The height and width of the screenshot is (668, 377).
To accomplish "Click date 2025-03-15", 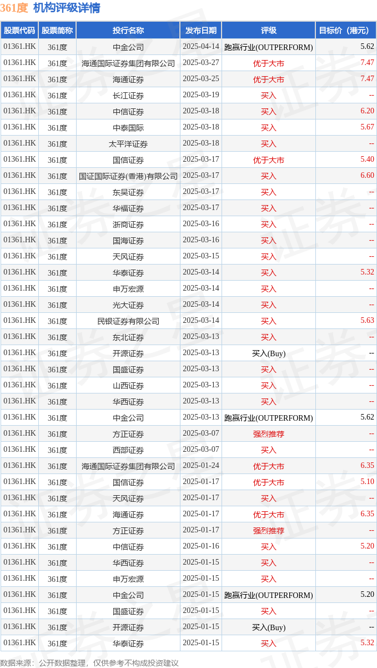I will click(x=201, y=256).
